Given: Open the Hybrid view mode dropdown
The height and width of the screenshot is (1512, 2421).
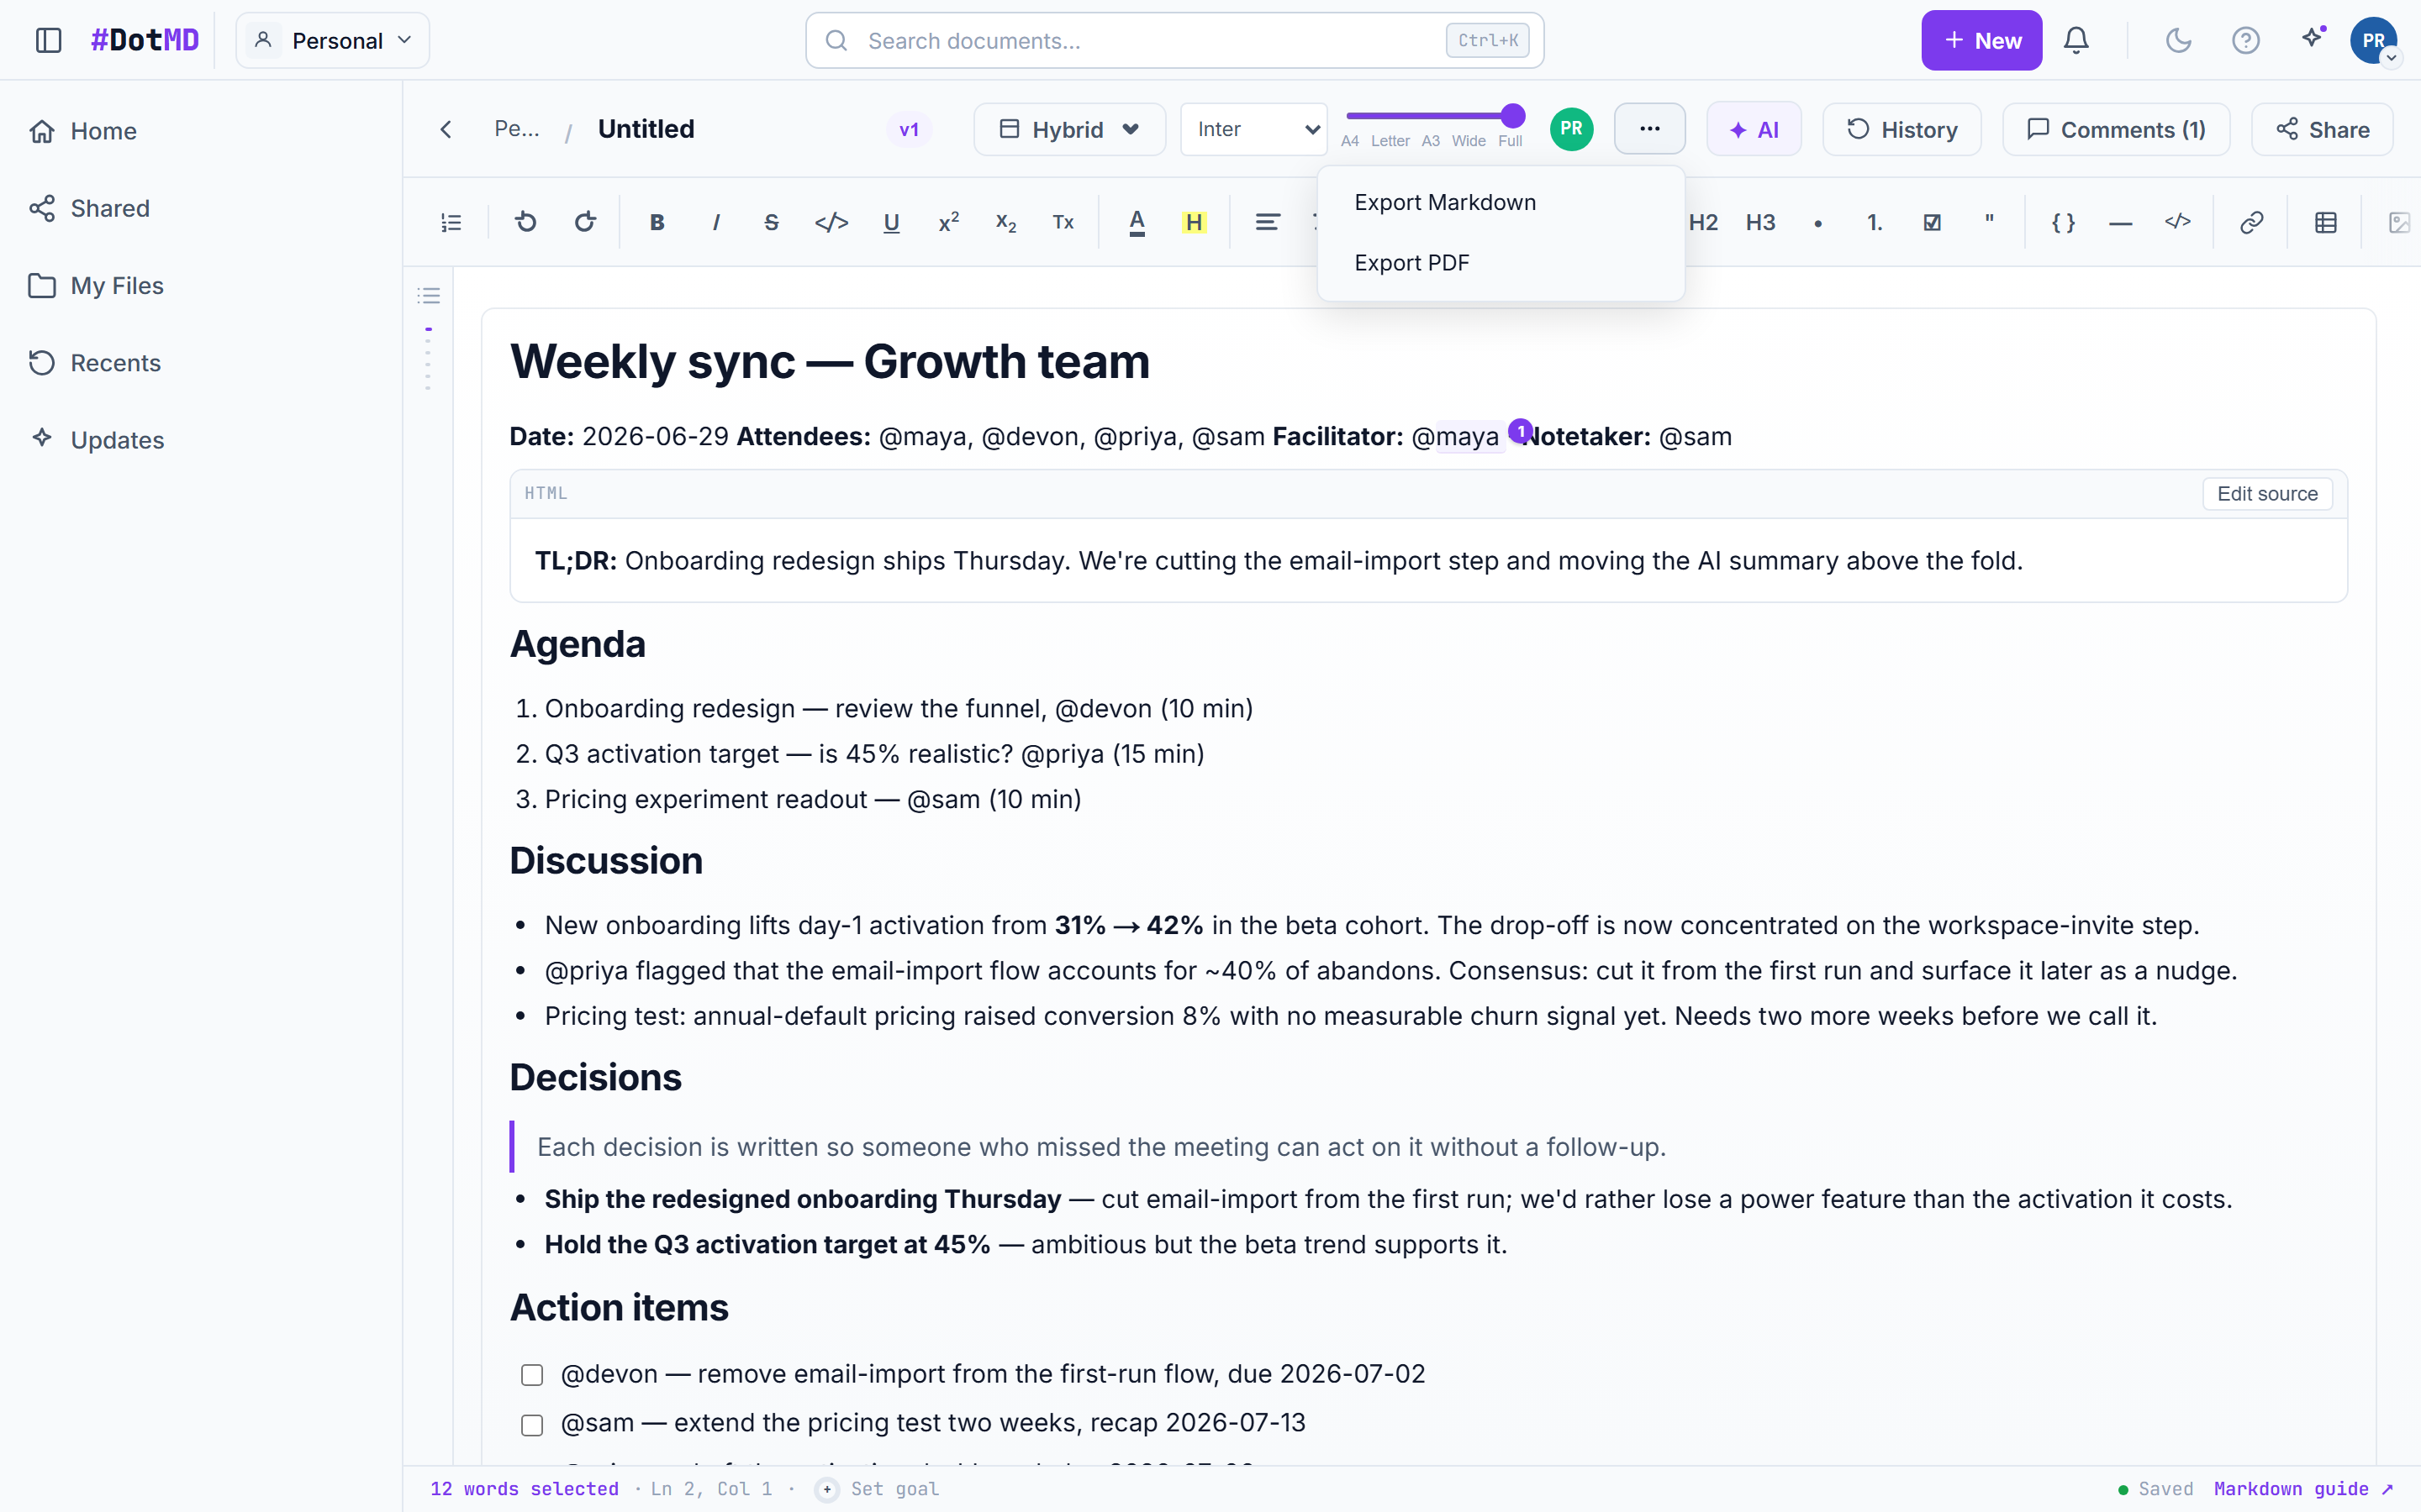Looking at the screenshot, I should pos(1069,129).
